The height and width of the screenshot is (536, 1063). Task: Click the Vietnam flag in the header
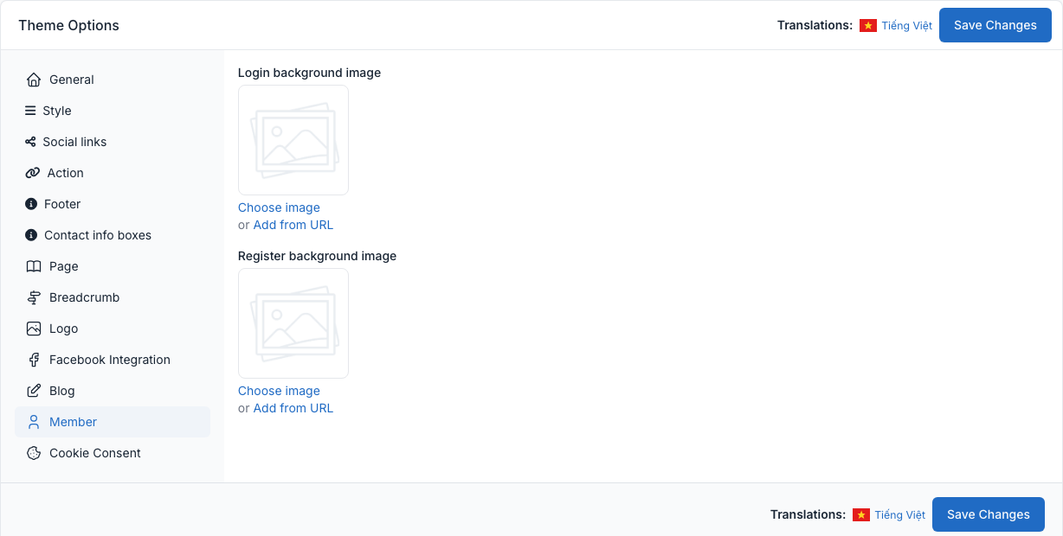click(868, 26)
